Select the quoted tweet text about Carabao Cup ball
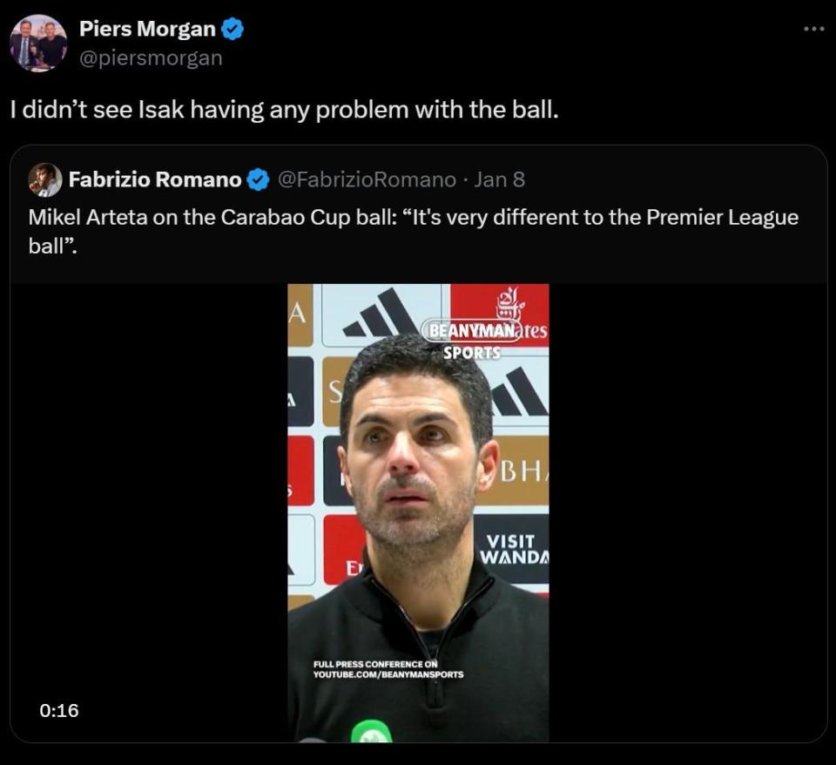Image resolution: width=836 pixels, height=765 pixels. (413, 229)
